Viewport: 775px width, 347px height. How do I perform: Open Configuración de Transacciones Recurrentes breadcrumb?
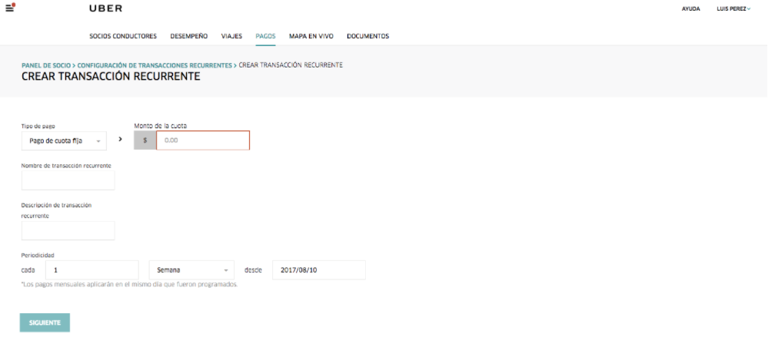(155, 65)
